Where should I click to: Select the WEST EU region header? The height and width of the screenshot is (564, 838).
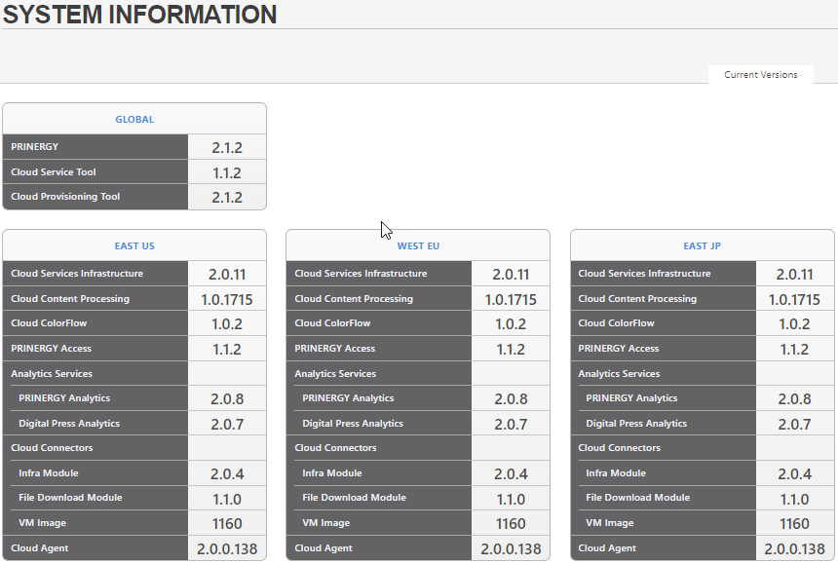(x=418, y=245)
